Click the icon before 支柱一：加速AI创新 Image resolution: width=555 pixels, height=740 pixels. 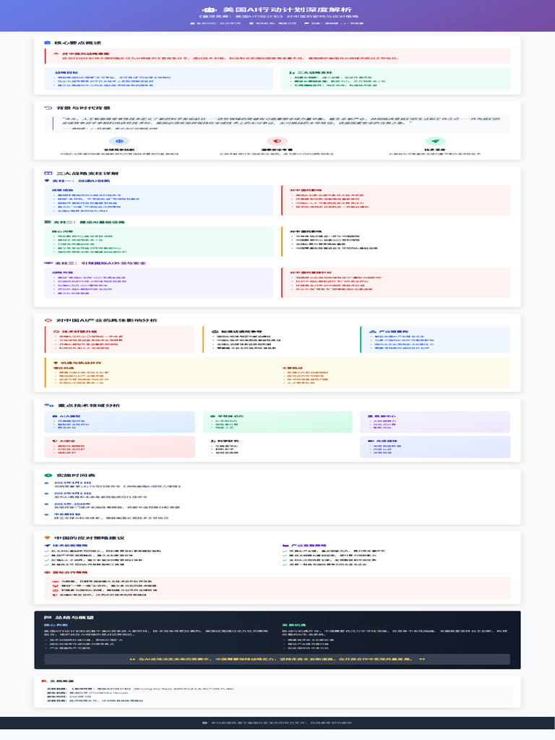47,180
